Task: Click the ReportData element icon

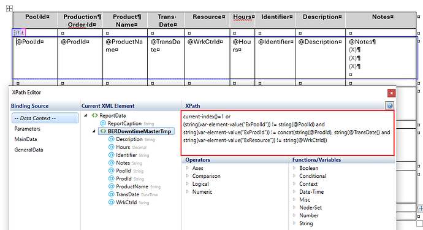Action: [x=94, y=115]
